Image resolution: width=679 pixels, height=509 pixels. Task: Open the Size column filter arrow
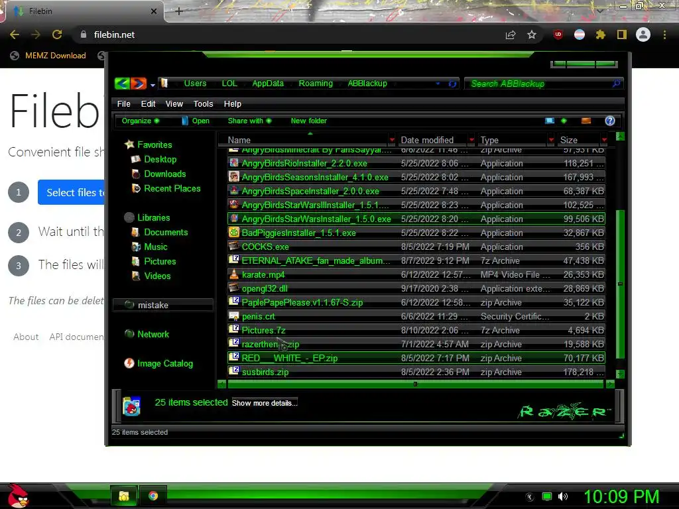(x=604, y=140)
